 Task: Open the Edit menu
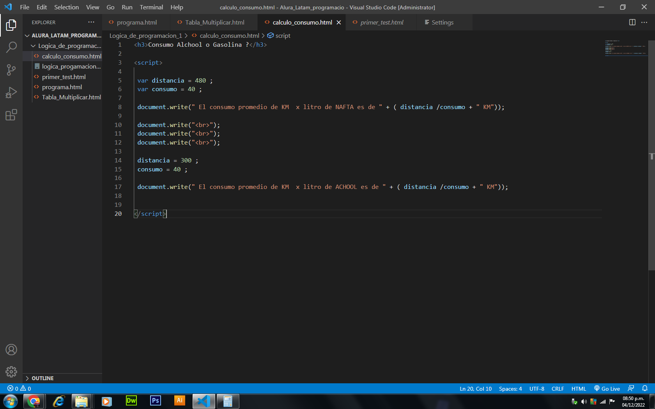(42, 7)
